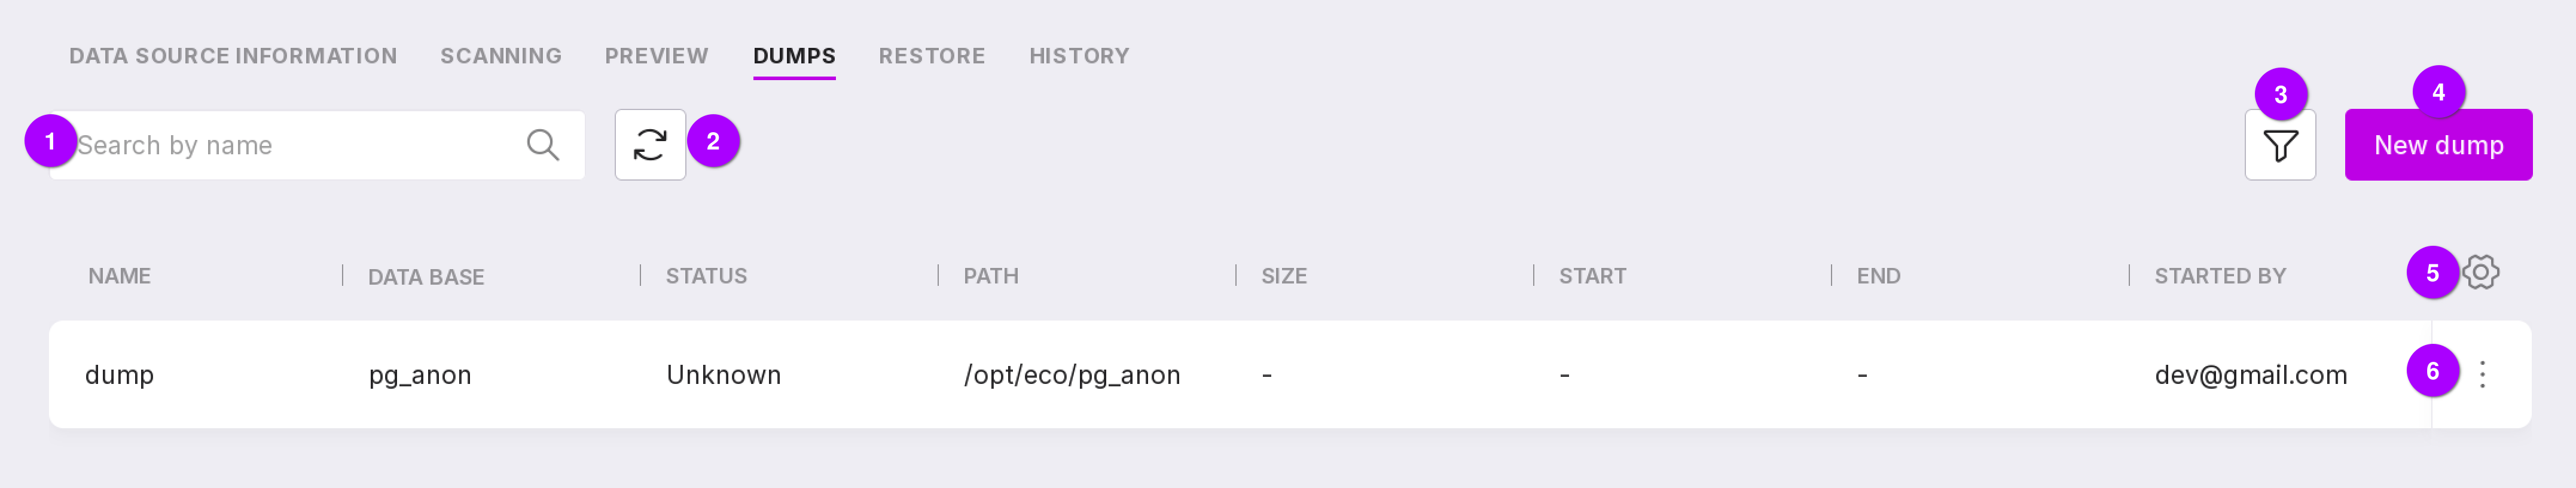
Task: Switch to Data Source Information tab
Action: pos(233,56)
